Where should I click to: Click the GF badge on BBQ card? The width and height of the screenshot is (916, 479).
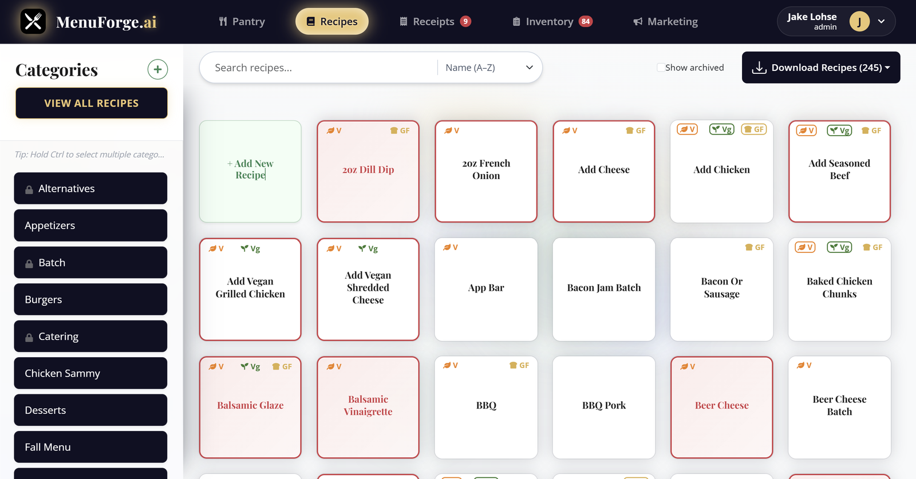click(x=519, y=365)
